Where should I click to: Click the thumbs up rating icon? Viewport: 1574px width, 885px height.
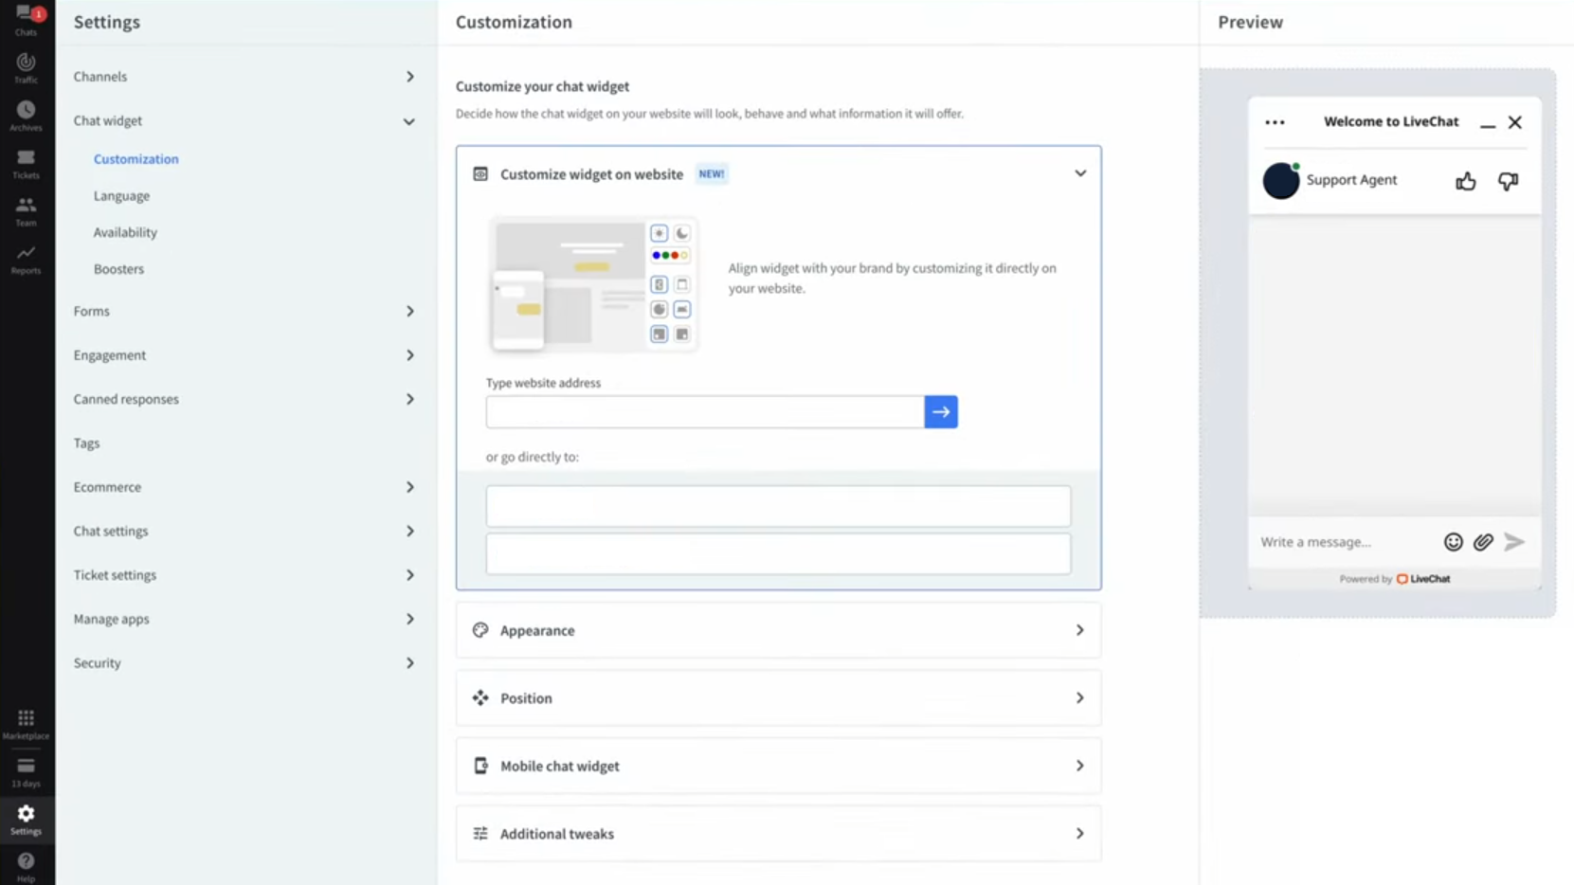(1466, 180)
